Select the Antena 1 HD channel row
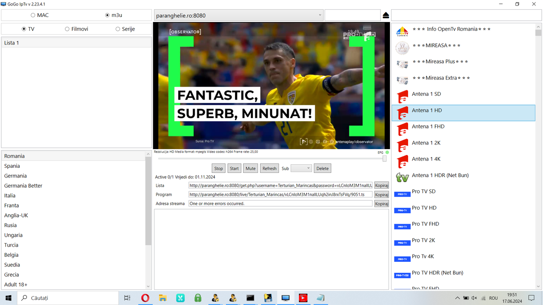This screenshot has width=543, height=305. point(463,113)
